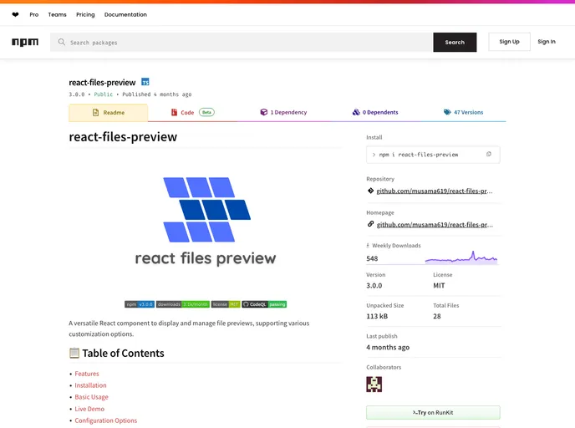Image resolution: width=575 pixels, height=428 pixels.
Task: Click the Sign Up button
Action: [x=509, y=42]
